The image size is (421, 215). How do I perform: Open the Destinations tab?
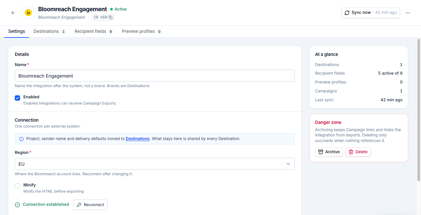pos(50,32)
